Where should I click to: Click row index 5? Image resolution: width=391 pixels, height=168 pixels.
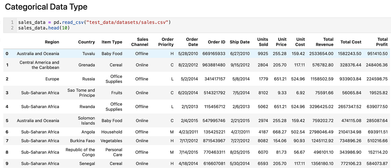pos(7,120)
